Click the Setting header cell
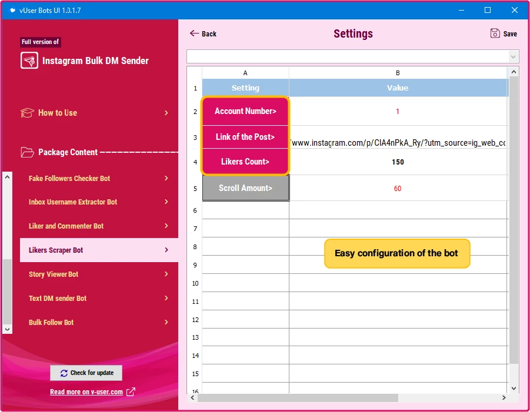The height and width of the screenshot is (412, 530). [x=245, y=88]
